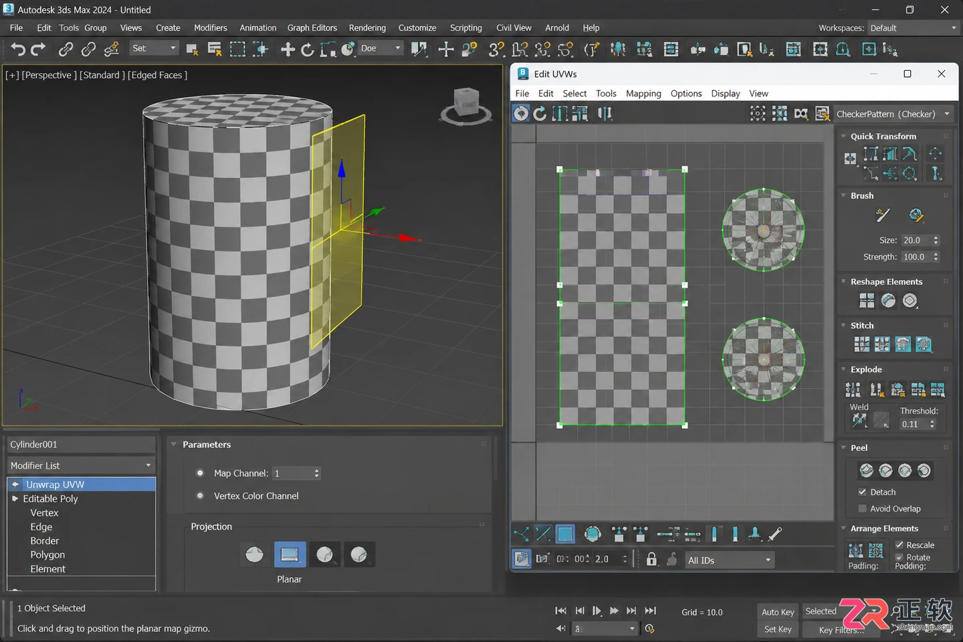The height and width of the screenshot is (642, 963).
Task: Click the Key Filters button
Action: pos(841,629)
